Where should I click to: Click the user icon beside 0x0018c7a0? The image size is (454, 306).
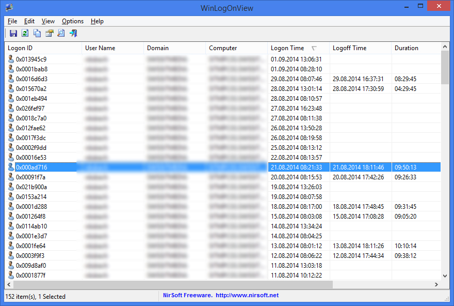pyautogui.click(x=11, y=118)
